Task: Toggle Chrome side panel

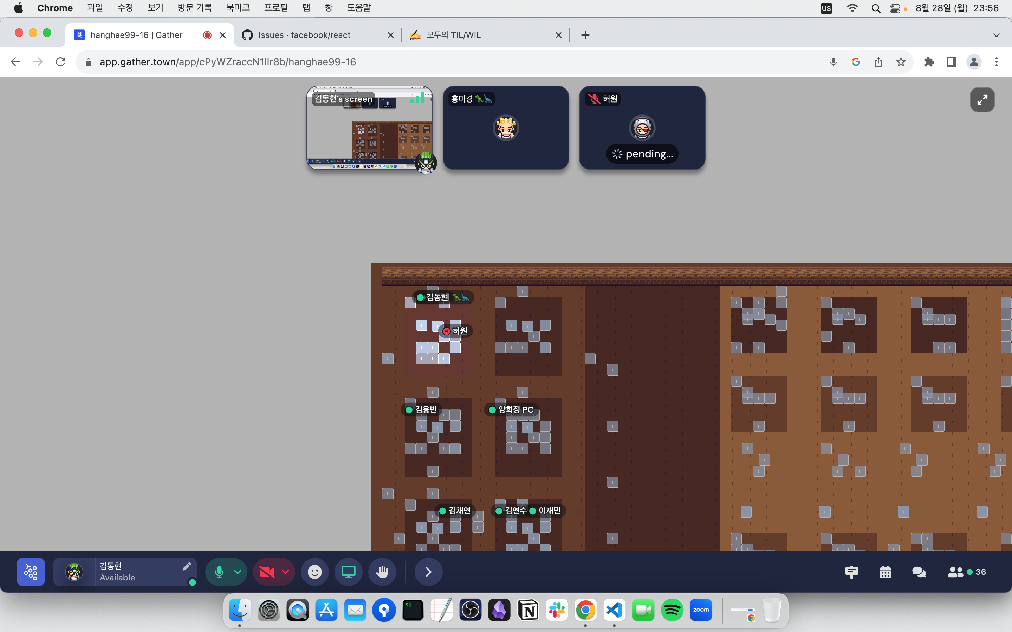Action: click(x=951, y=62)
